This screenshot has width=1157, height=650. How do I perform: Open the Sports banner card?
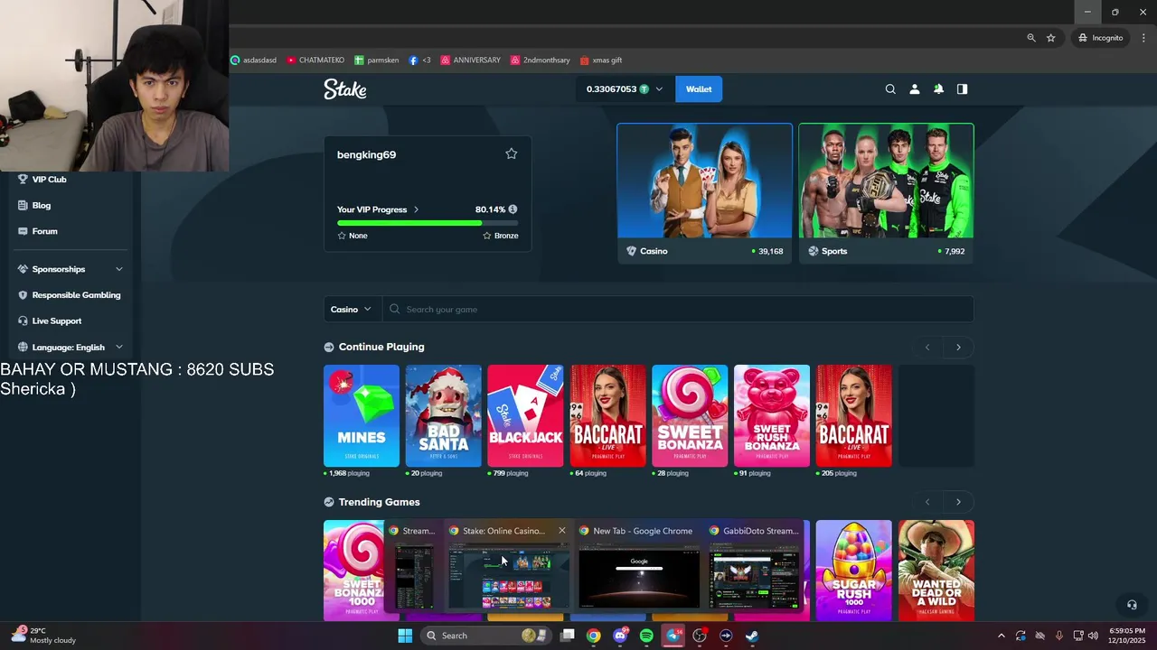tap(886, 193)
